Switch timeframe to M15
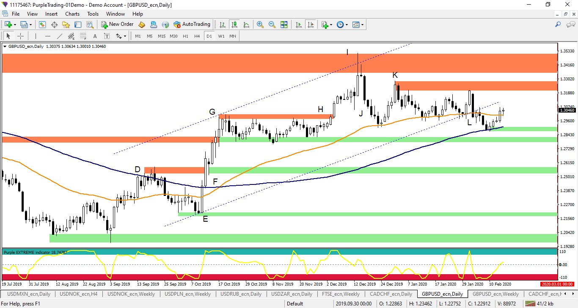578x308 pixels. tap(162, 36)
